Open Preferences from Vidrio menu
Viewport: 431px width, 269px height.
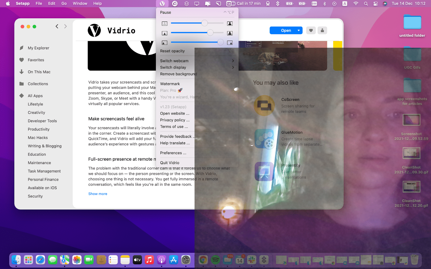click(197, 153)
